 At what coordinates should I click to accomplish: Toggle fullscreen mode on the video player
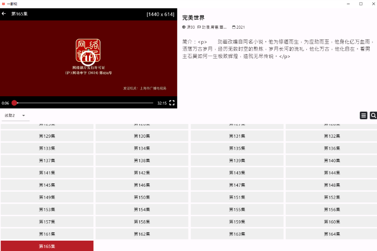point(172,103)
